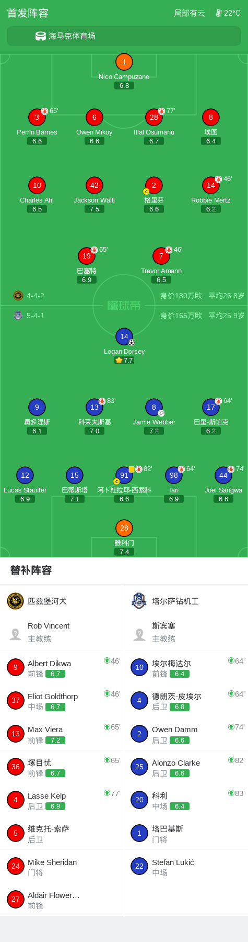Click the 塔尔萨钻机工 team crest icon
The width and height of the screenshot is (248, 942).
[139, 601]
